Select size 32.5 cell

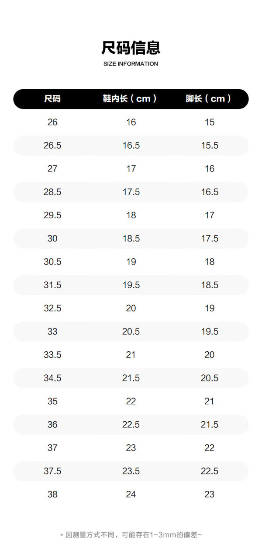point(52,308)
